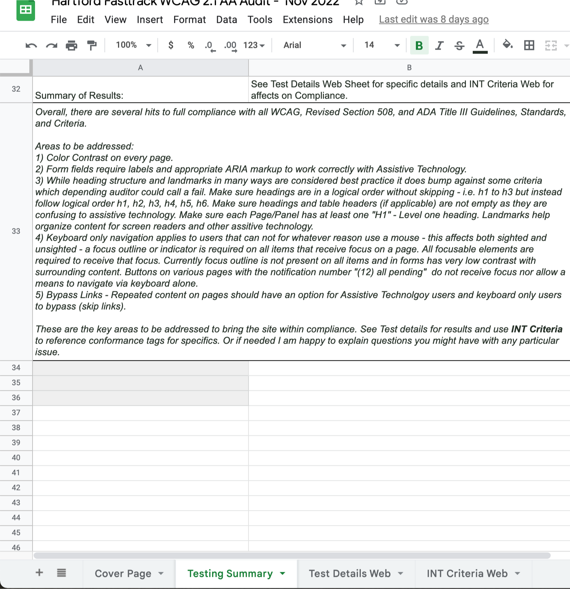Screen dimensions: 570x589
Task: Open more number formats dropdown
Action: click(x=254, y=45)
